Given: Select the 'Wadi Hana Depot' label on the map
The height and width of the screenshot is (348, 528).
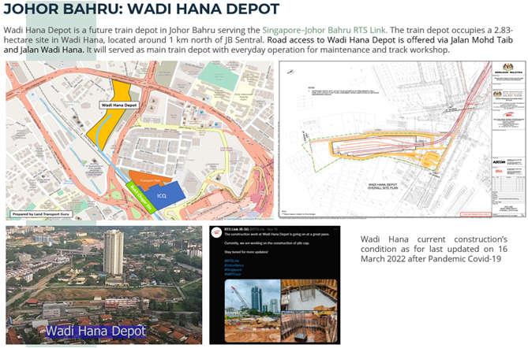Looking at the screenshot, I should point(119,106).
